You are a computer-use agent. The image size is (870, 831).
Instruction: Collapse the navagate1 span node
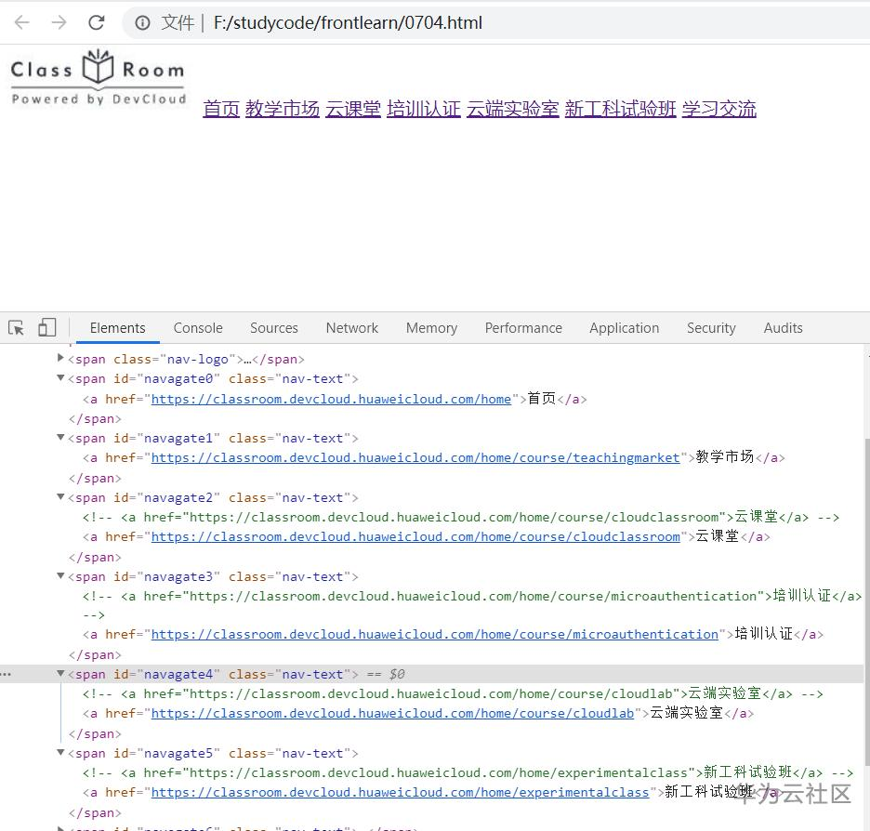point(60,437)
